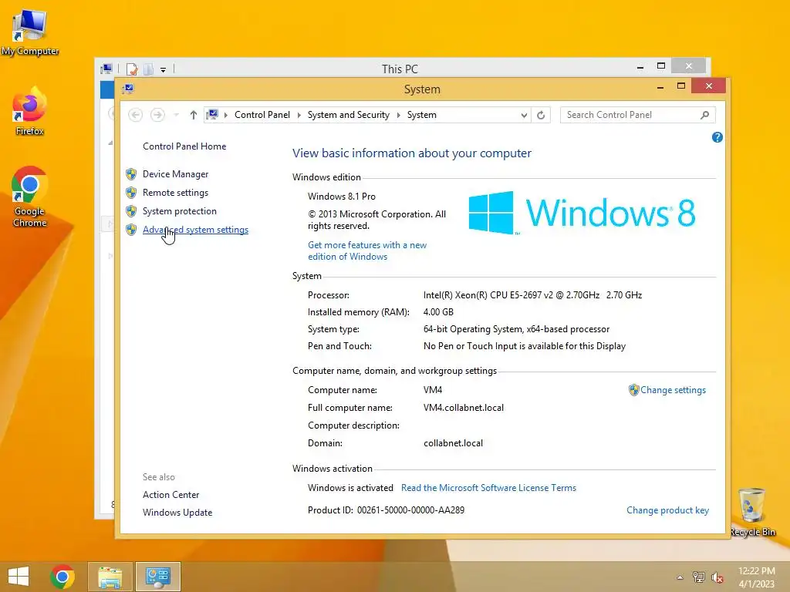The height and width of the screenshot is (592, 790).
Task: Click the Advanced system settings shield icon
Action: 131,230
